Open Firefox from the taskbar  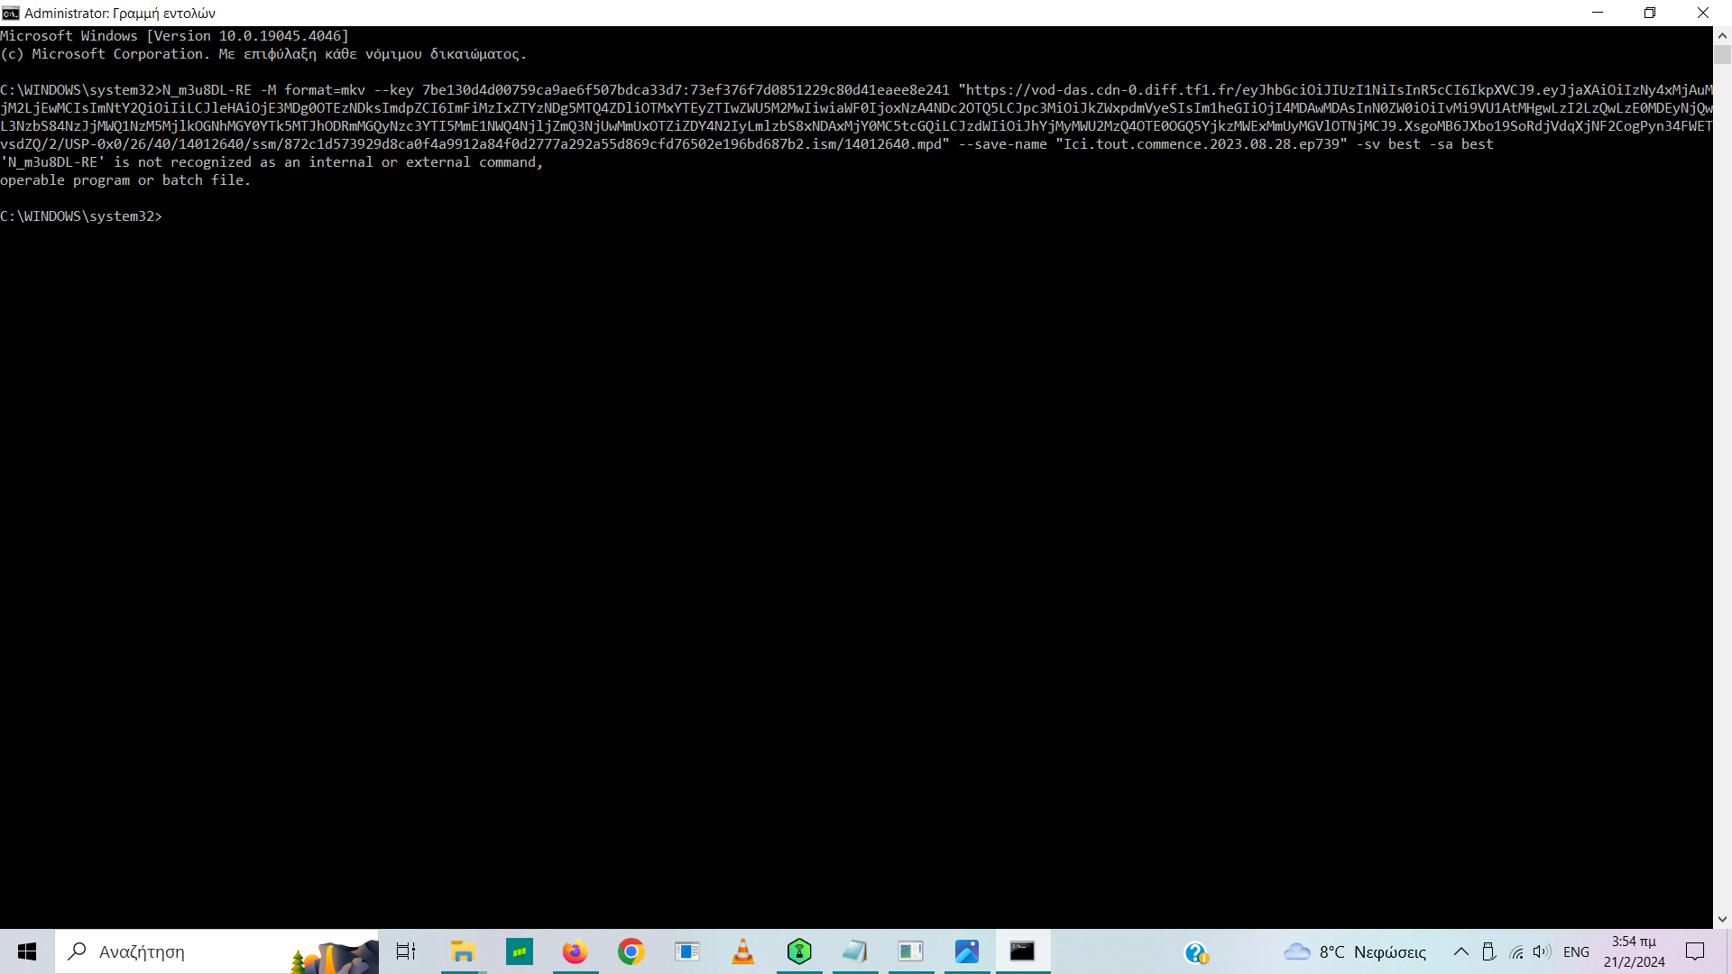point(575,951)
